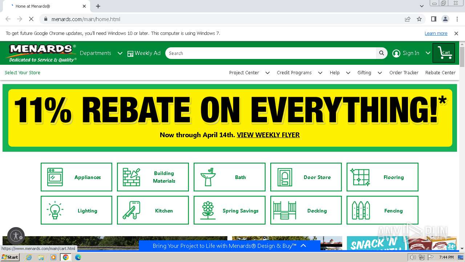Open the Appliances category tile
Viewport: 465px width, 262px height.
click(76, 177)
